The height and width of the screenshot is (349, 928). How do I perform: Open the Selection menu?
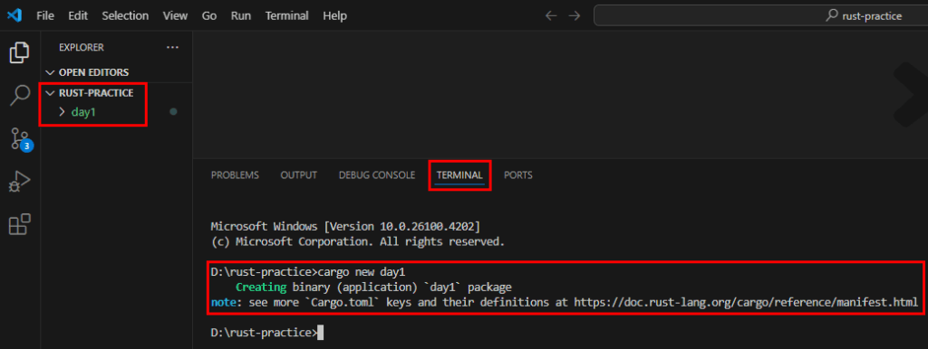coord(124,16)
